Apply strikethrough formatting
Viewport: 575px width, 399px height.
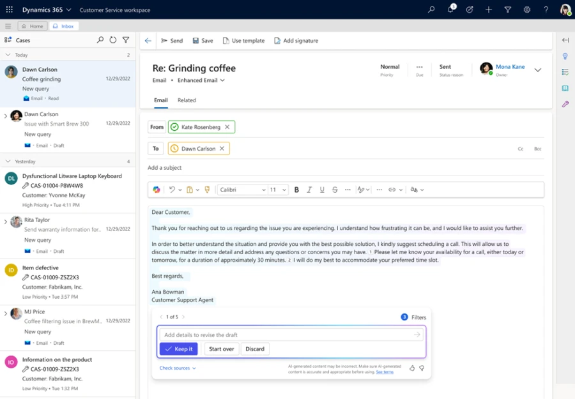(335, 190)
